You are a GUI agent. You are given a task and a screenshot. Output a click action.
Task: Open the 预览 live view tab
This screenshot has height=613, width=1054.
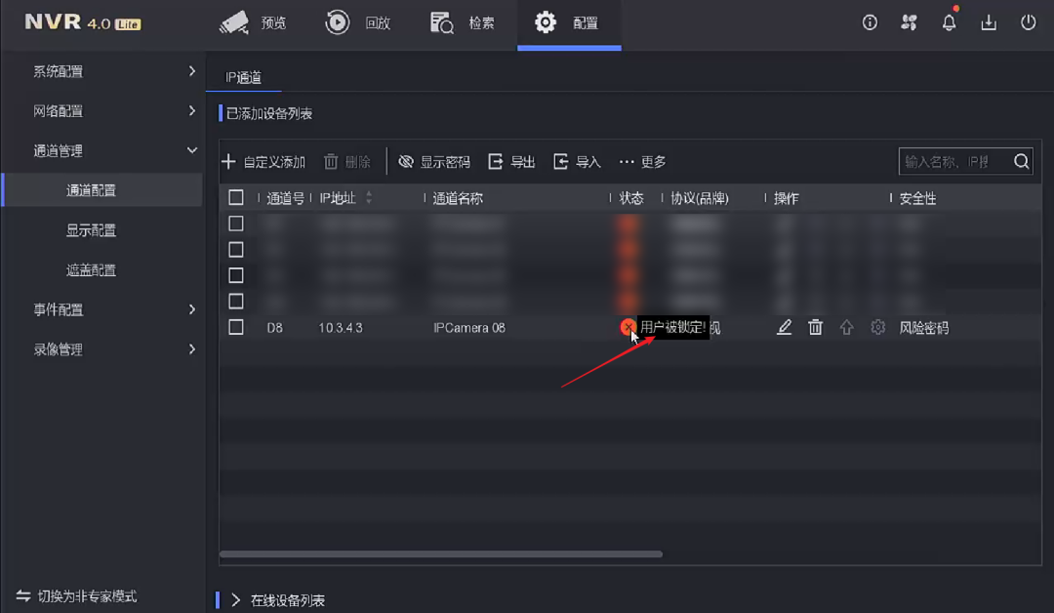pyautogui.click(x=254, y=22)
